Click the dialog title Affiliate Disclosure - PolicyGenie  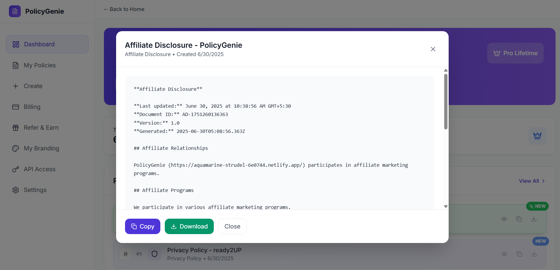pyautogui.click(x=183, y=45)
